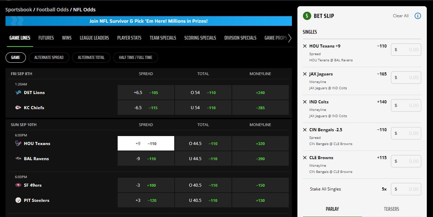The width and height of the screenshot is (433, 217).
Task: Select SF 49ers -150 moneyline
Action: (x=260, y=185)
